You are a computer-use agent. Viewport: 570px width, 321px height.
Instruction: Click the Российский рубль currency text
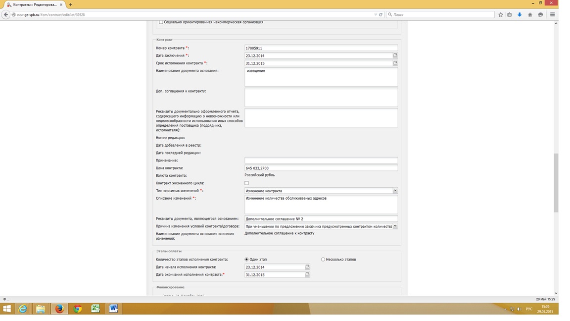(260, 175)
